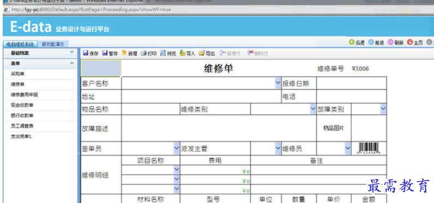This screenshot has height=203, width=434.
Task: Open 故障类别 dropdown arrow
Action: 383,109
